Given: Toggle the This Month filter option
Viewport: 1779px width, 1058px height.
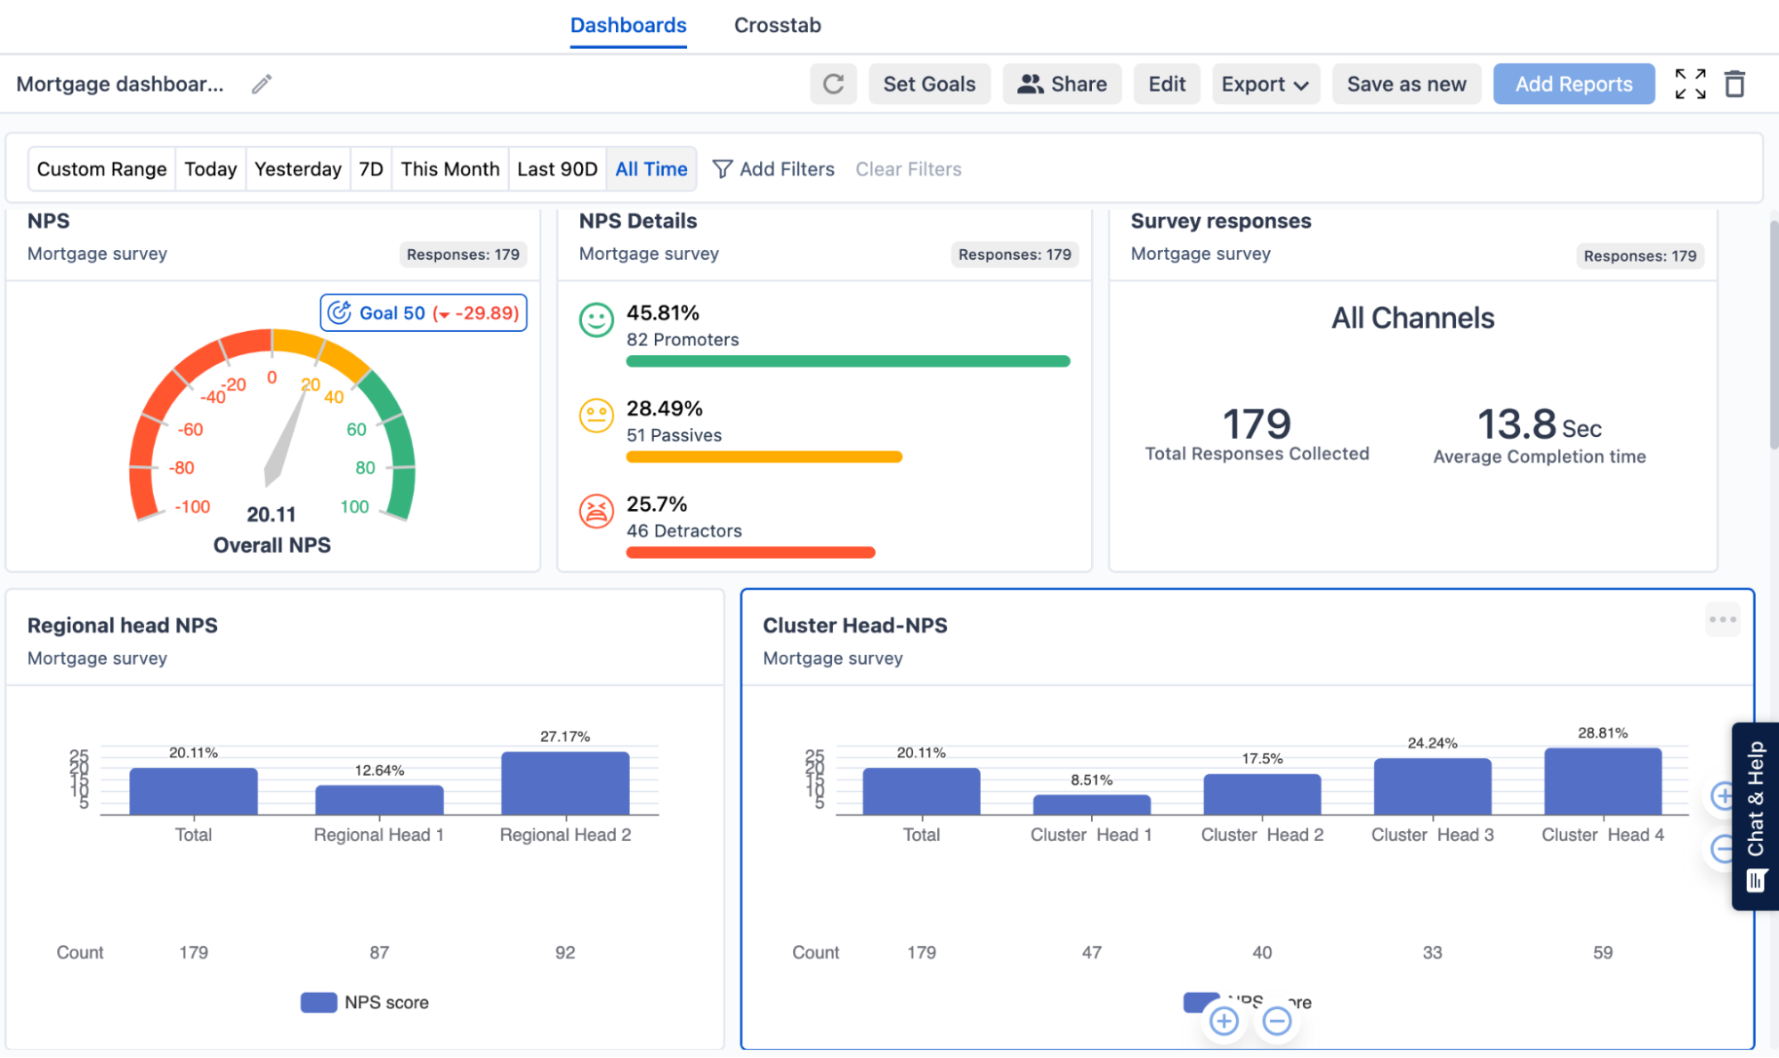Looking at the screenshot, I should pyautogui.click(x=449, y=167).
